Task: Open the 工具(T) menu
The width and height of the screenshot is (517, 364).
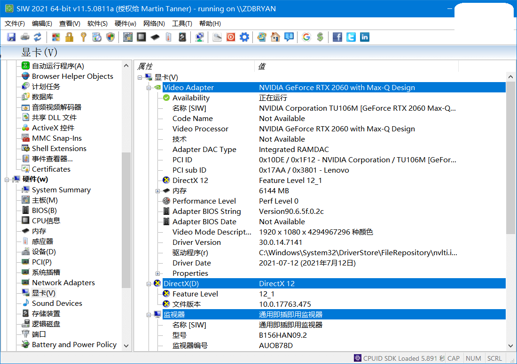Action: coord(182,24)
